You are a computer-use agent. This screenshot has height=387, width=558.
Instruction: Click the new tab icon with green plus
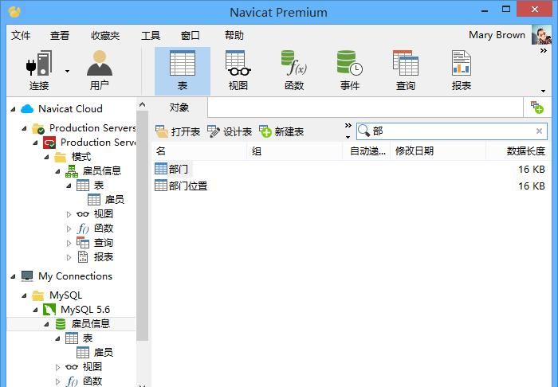coord(536,107)
